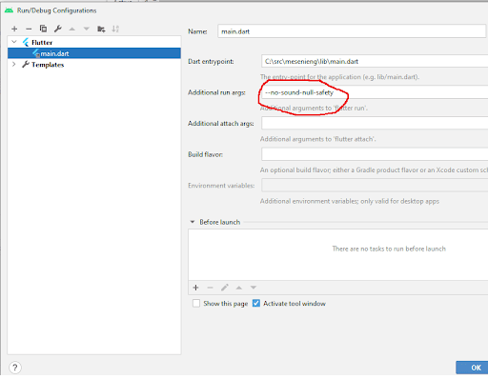488x379 pixels.
Task: Click the Build flavor input field
Action: point(375,154)
